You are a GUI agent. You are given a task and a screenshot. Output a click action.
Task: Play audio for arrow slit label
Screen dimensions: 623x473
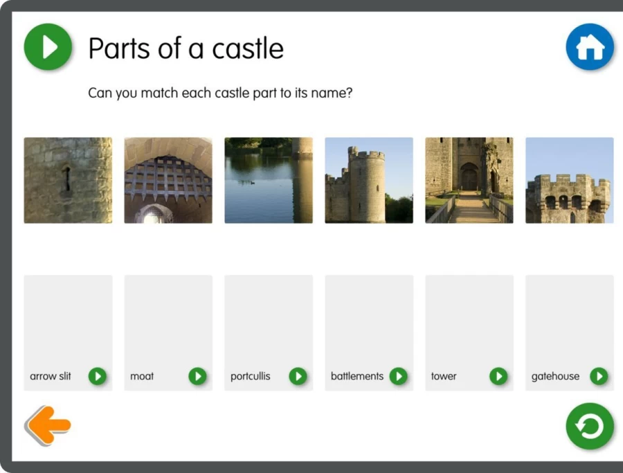pyautogui.click(x=98, y=376)
